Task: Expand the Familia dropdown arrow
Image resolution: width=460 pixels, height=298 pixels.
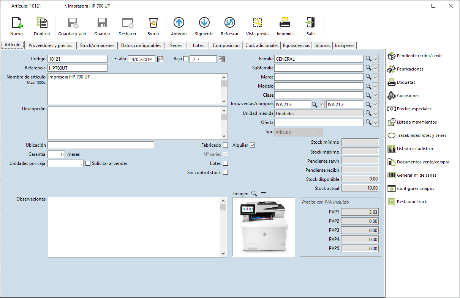Action: tap(375, 59)
